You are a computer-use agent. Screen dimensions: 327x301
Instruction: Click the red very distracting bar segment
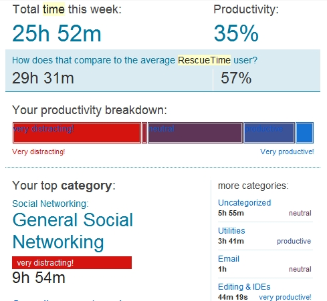coord(77,133)
